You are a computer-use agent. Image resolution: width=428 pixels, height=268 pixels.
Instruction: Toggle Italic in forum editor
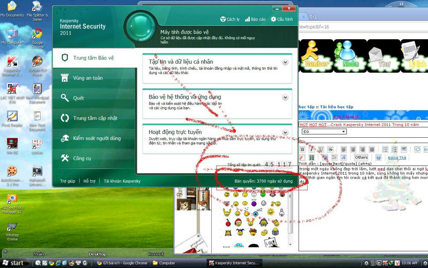coord(311,150)
